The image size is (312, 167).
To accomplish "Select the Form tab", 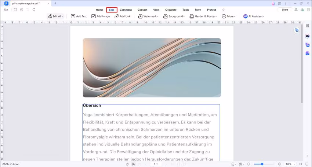I will click(x=198, y=10).
